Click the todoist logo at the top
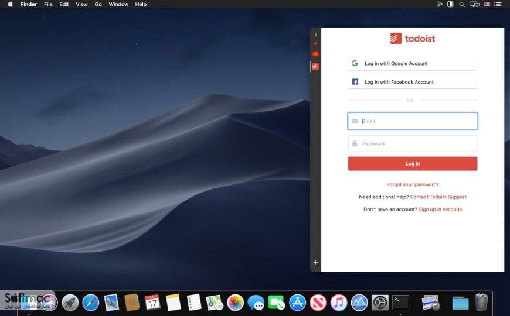 point(413,38)
